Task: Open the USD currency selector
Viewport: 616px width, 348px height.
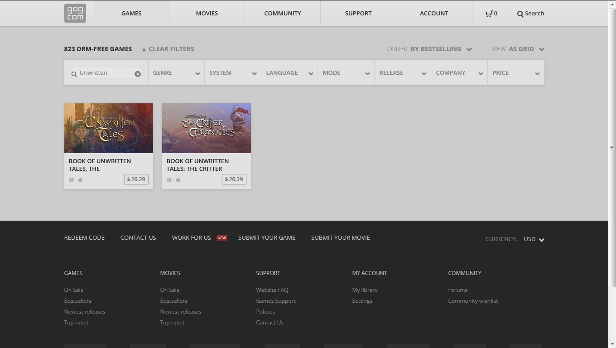Action: (x=534, y=239)
